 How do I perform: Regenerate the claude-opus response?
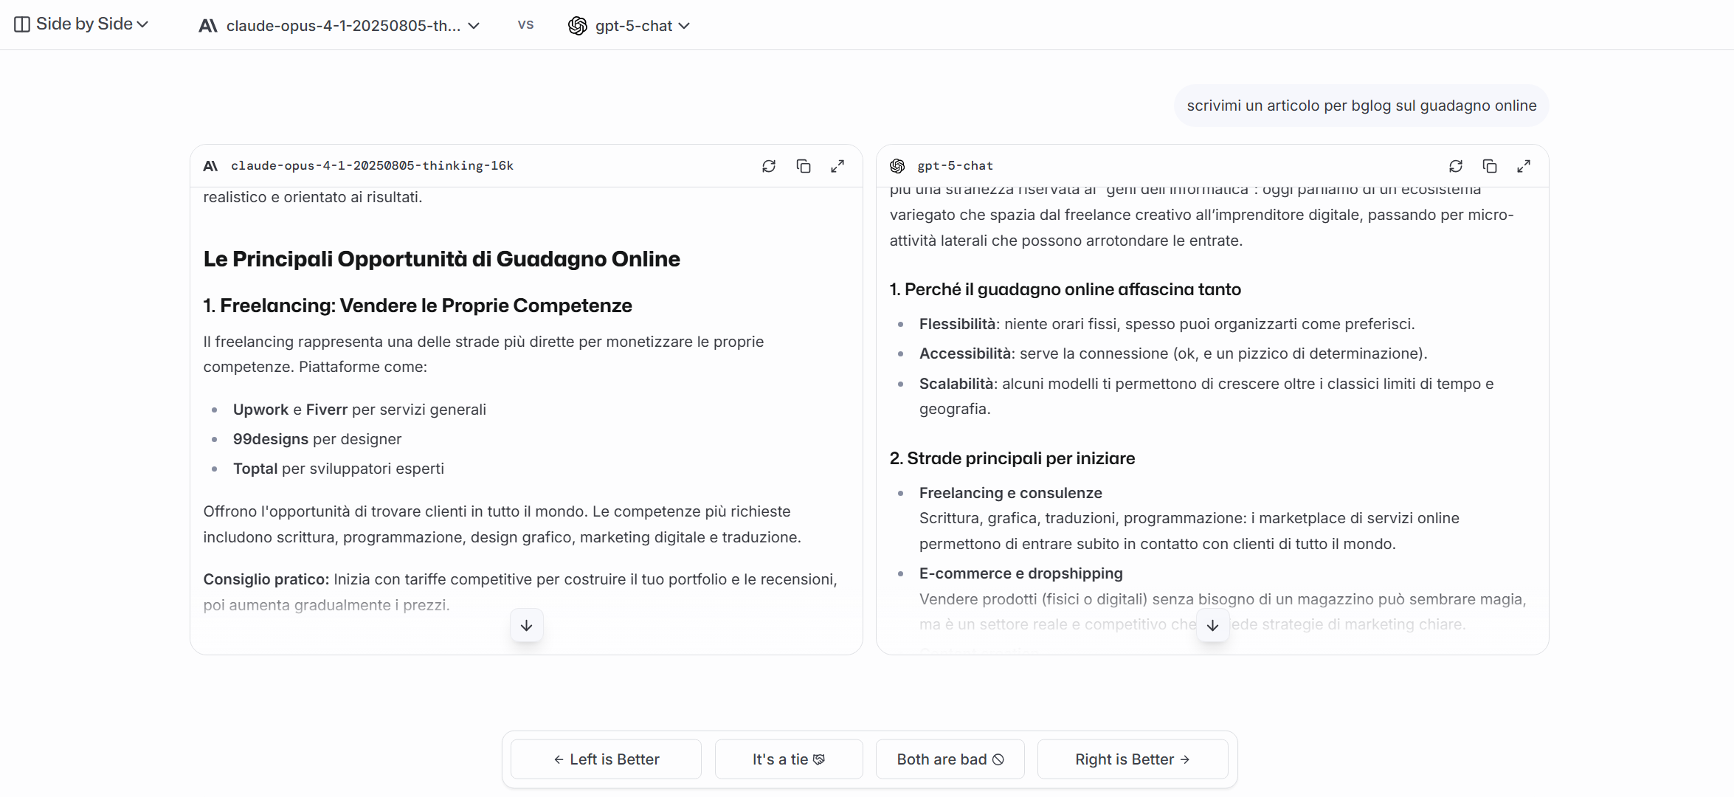pyautogui.click(x=769, y=166)
